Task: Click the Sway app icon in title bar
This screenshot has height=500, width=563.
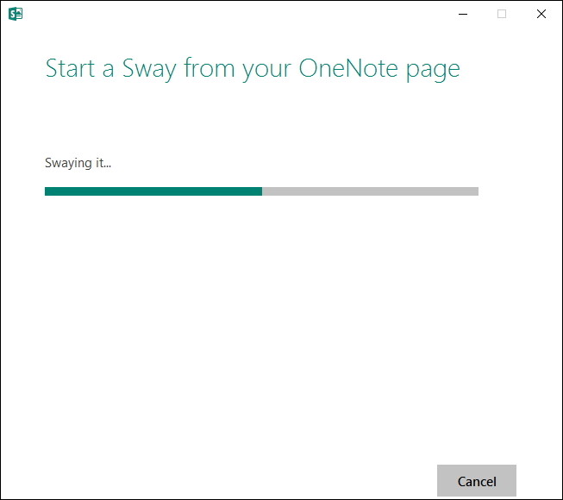Action: pos(16,14)
